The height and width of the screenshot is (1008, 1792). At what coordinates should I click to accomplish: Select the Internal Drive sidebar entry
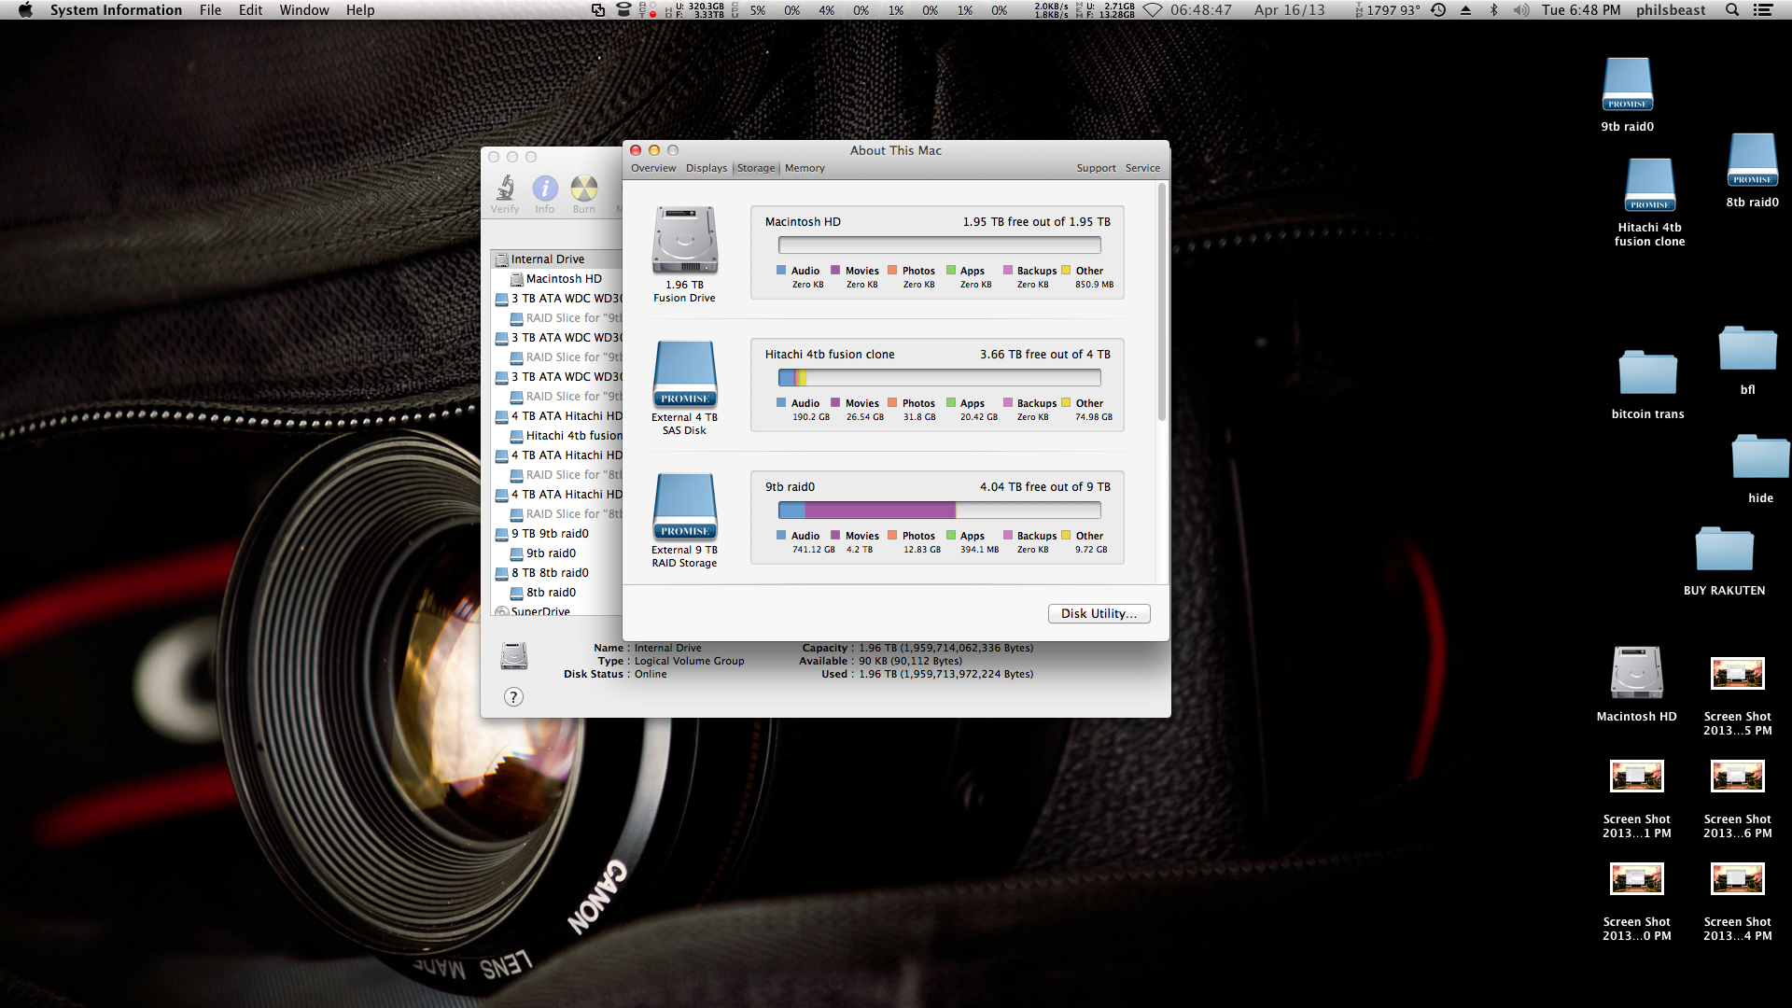(548, 259)
